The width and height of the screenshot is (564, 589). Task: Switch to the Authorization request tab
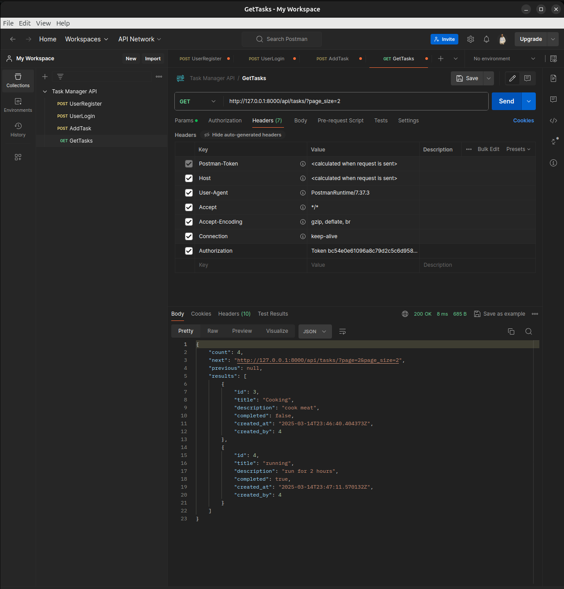point(225,121)
